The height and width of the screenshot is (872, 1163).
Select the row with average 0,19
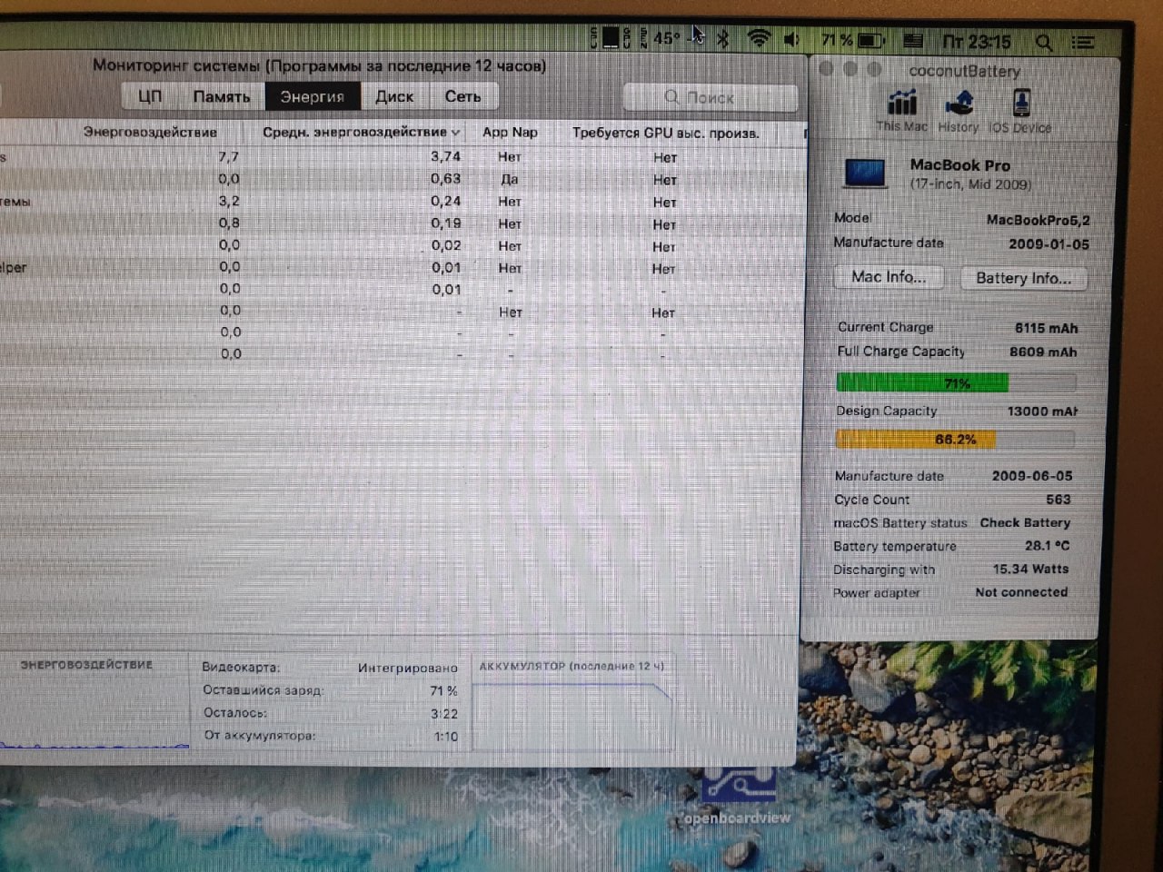point(403,223)
